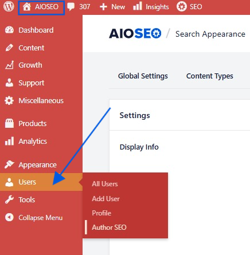The width and height of the screenshot is (250, 255).
Task: Choose All Users from the Users submenu
Action: point(105,184)
